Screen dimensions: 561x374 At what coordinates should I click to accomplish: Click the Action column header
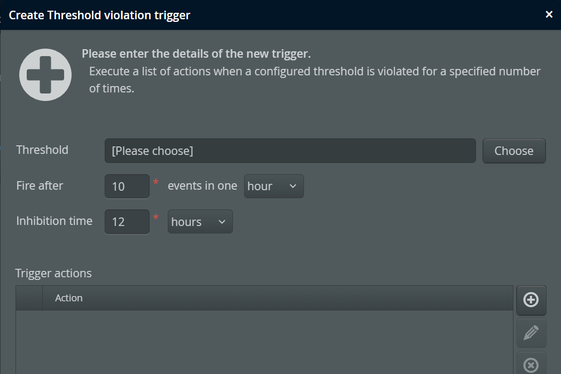click(69, 298)
